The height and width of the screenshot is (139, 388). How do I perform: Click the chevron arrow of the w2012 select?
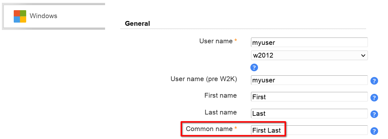click(363, 55)
